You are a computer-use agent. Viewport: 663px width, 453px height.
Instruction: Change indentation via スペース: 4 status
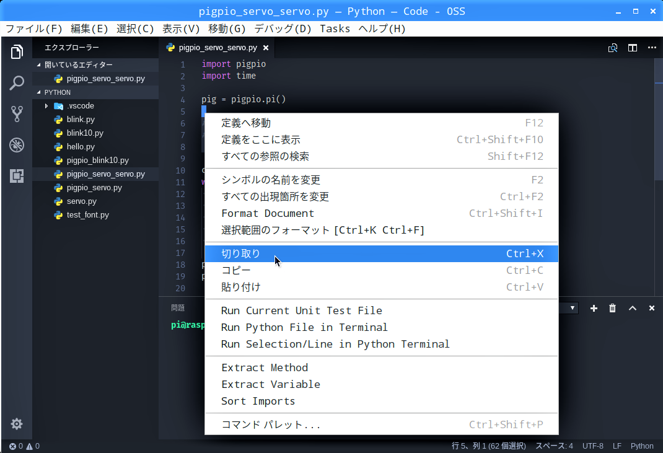(555, 446)
